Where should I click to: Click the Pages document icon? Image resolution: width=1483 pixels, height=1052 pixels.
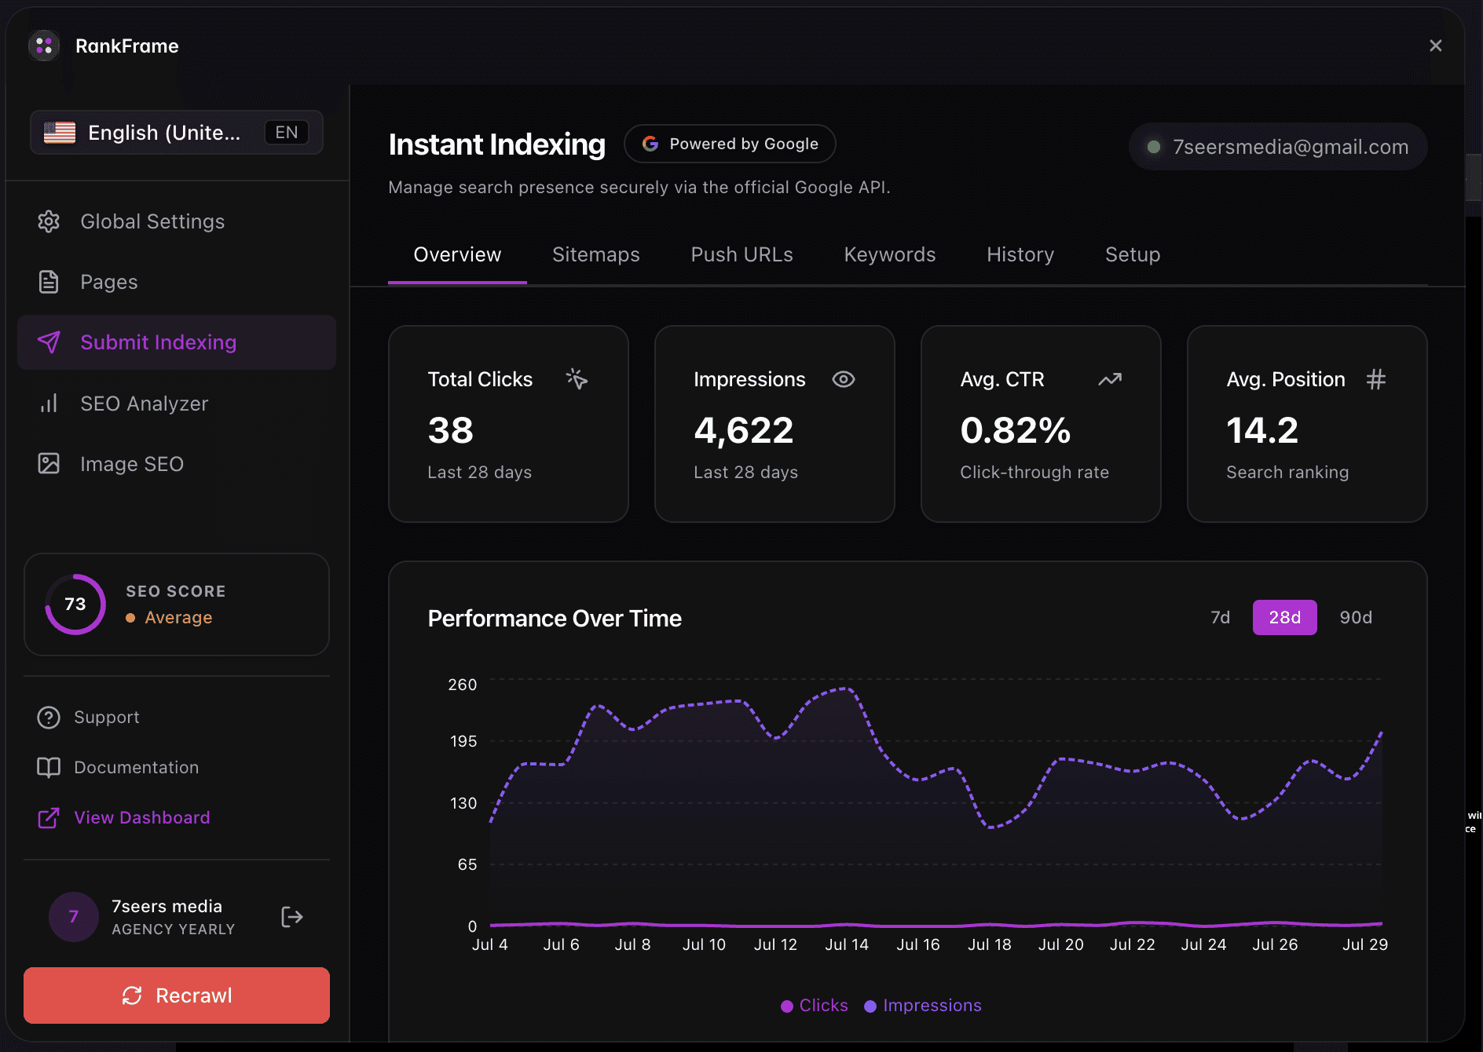[x=49, y=282]
